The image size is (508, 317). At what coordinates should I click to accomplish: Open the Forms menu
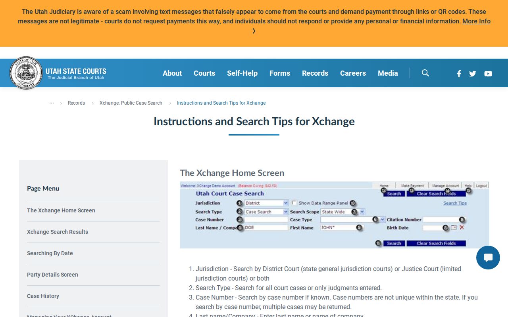coord(280,73)
